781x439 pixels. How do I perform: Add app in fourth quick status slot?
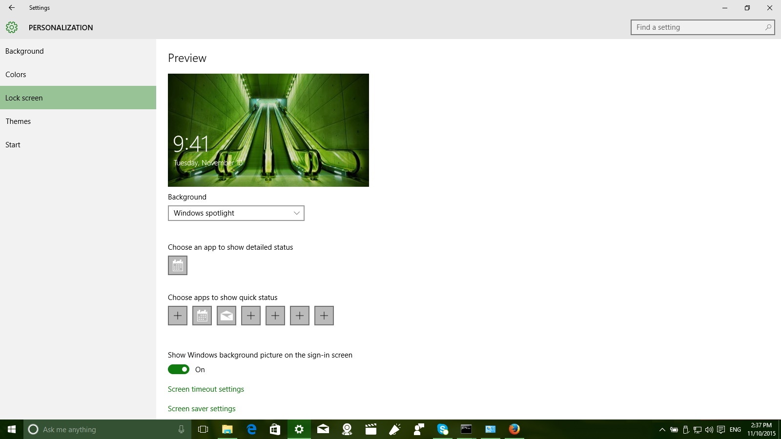(251, 316)
